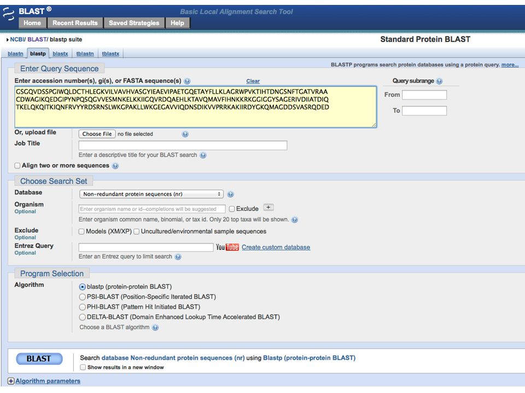The width and height of the screenshot is (525, 393).
Task: Switch to blastn tab
Action: [x=15, y=53]
